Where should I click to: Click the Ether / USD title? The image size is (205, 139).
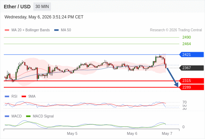(17, 7)
